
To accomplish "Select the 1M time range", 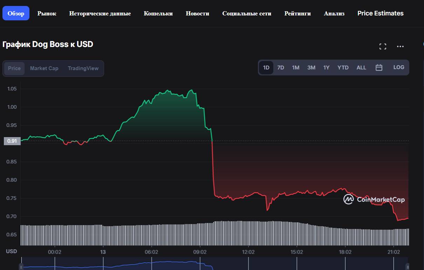I will [x=296, y=68].
